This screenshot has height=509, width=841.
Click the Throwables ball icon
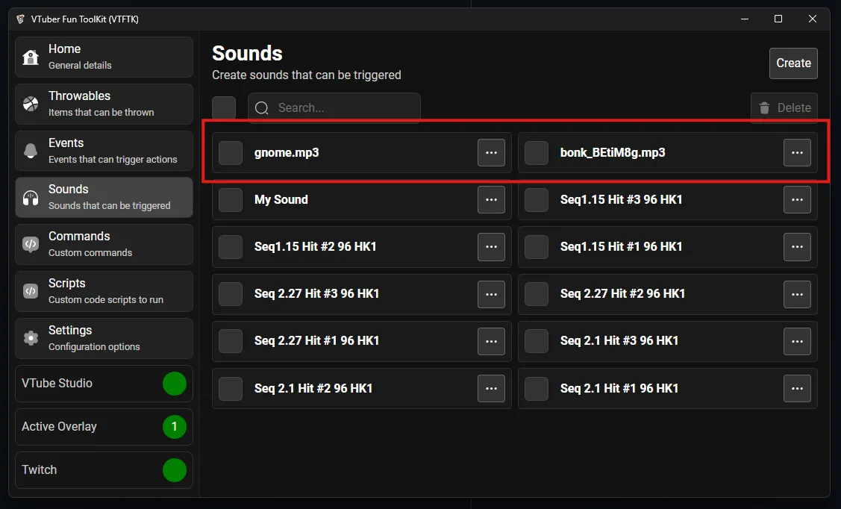click(x=31, y=104)
